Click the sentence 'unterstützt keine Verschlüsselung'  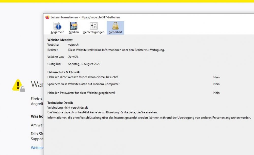(x=102, y=112)
